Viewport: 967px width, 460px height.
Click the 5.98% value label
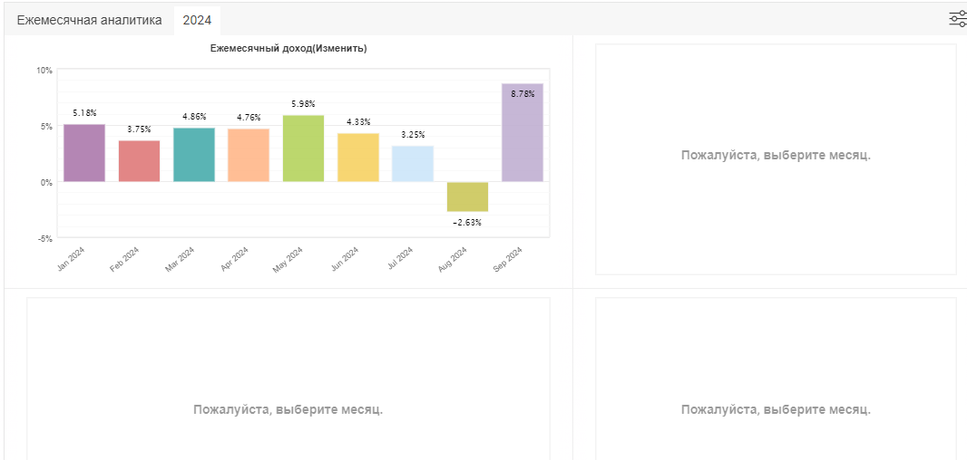coord(303,104)
